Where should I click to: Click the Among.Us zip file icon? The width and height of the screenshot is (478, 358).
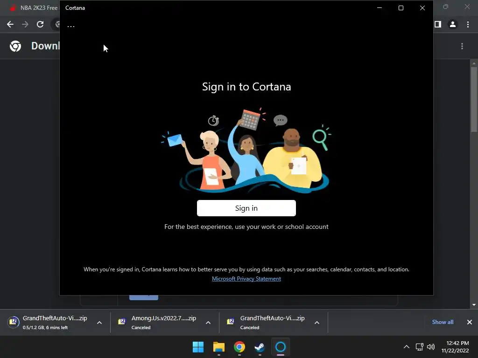click(x=122, y=322)
